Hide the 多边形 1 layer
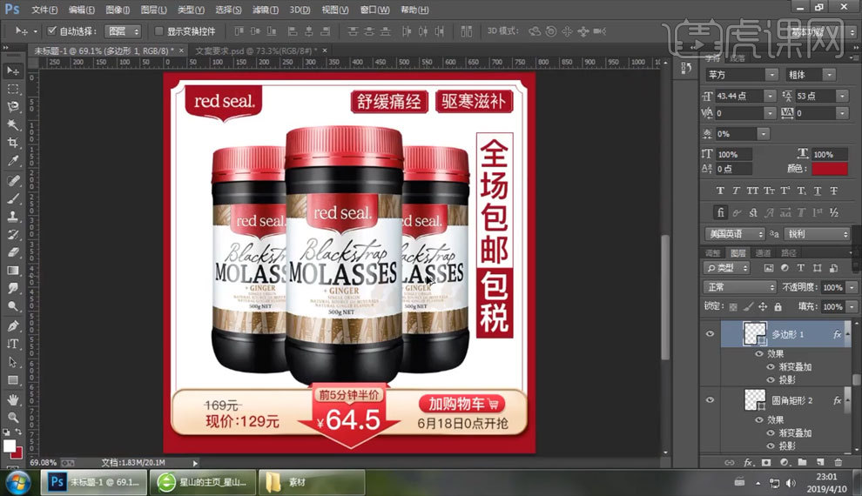862x496 pixels. click(710, 334)
